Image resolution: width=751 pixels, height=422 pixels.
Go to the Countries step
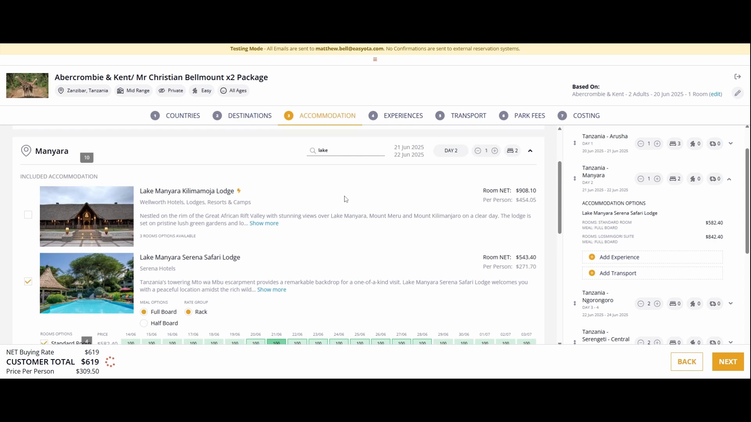pos(175,116)
